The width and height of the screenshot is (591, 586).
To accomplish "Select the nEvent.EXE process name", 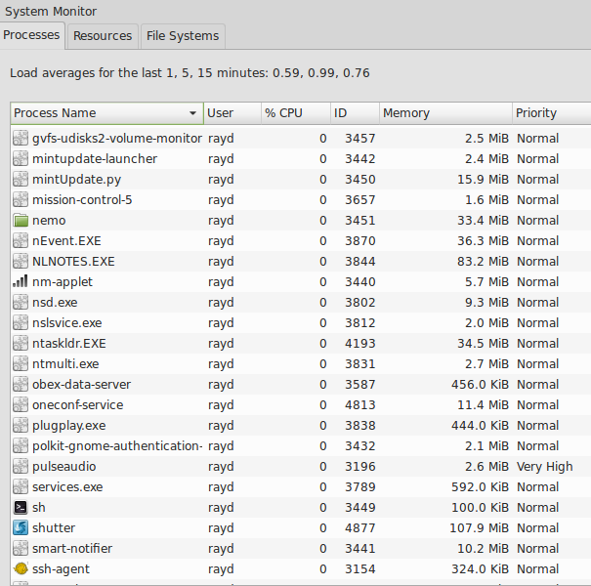I will pyautogui.click(x=66, y=241).
